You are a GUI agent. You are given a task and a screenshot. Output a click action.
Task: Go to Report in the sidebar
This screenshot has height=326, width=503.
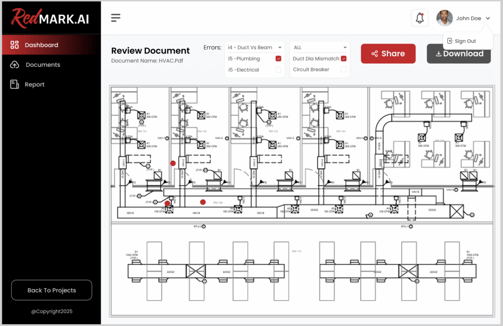pos(34,84)
